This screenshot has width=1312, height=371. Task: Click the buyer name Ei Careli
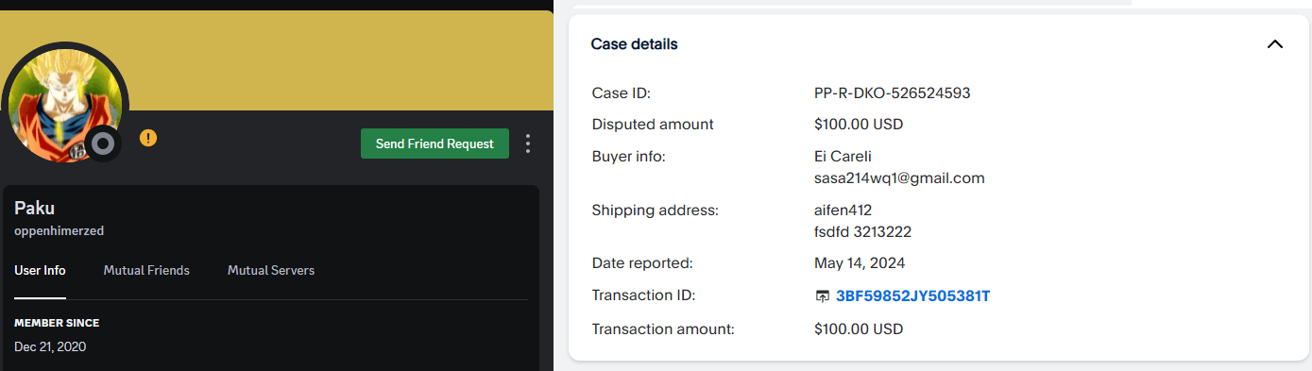pyautogui.click(x=844, y=157)
